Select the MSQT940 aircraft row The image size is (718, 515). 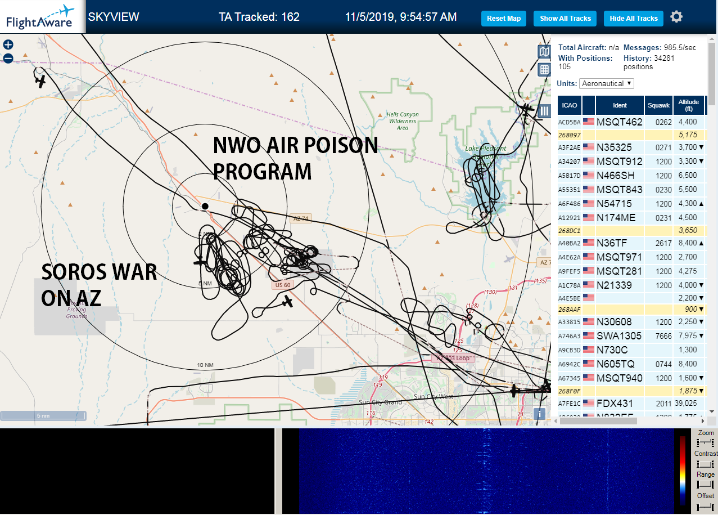pos(632,378)
